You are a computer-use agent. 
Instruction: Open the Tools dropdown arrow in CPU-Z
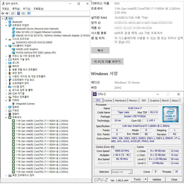145,180
